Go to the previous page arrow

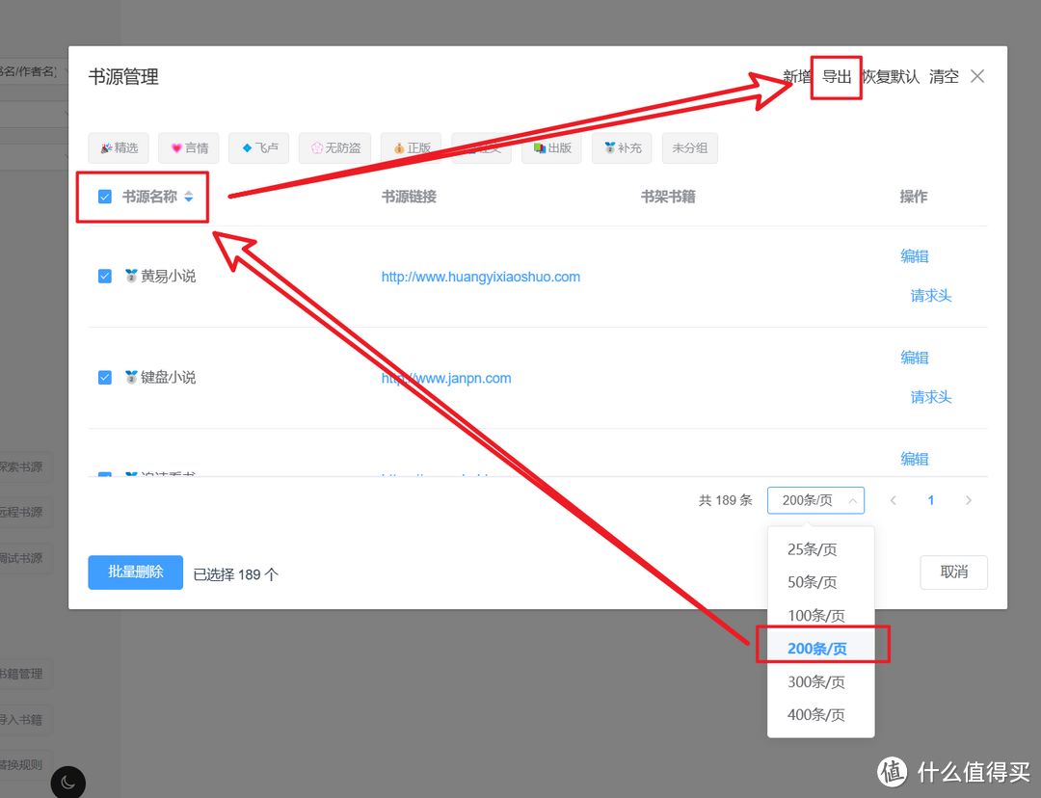894,500
